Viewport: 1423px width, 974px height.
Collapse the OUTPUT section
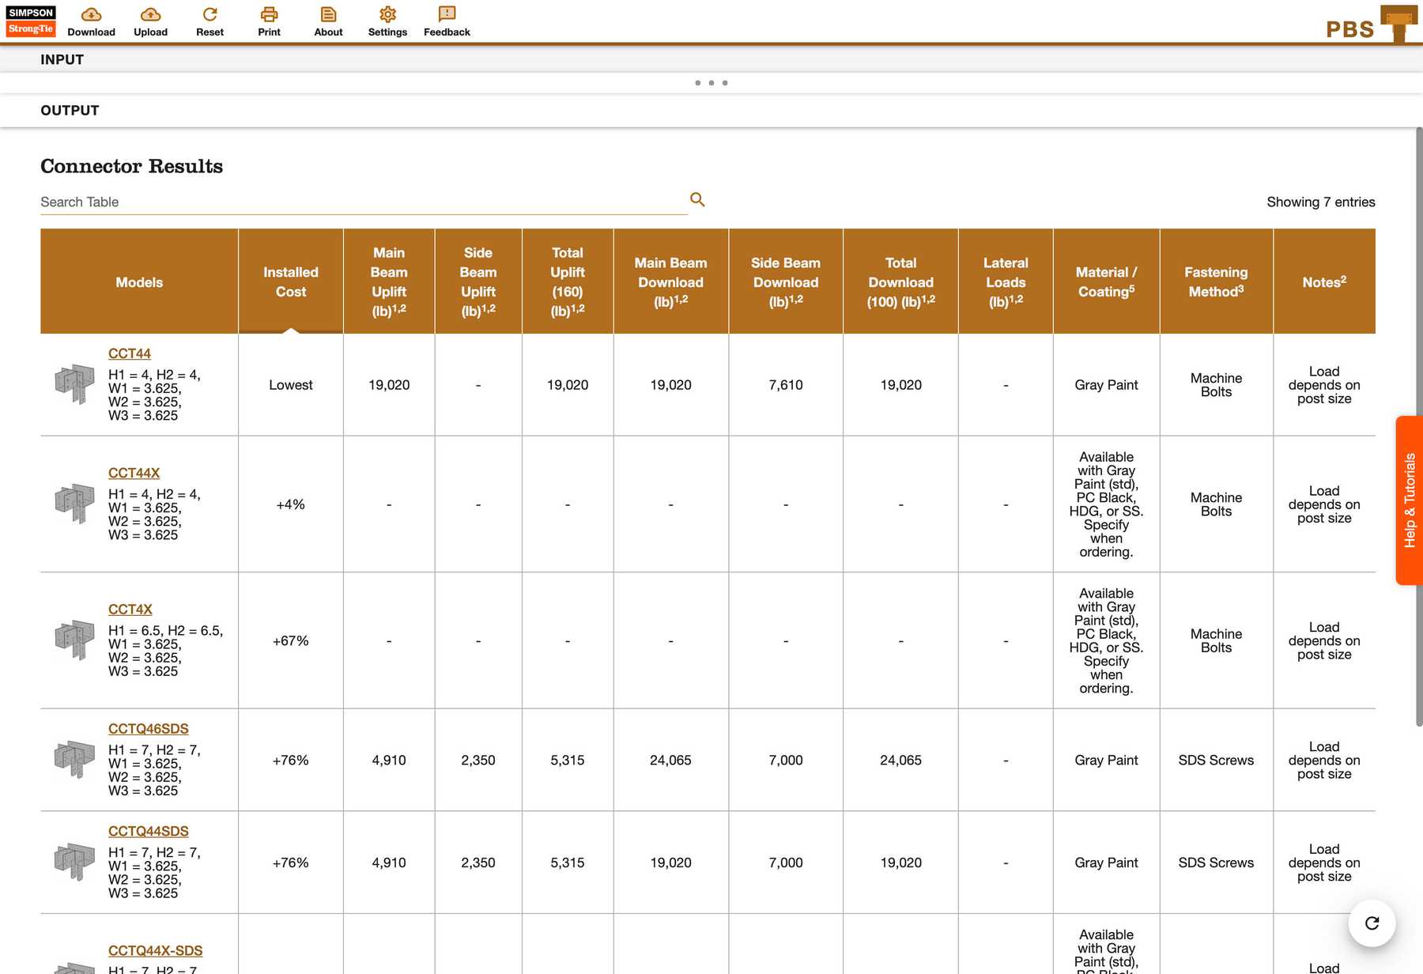pos(70,111)
